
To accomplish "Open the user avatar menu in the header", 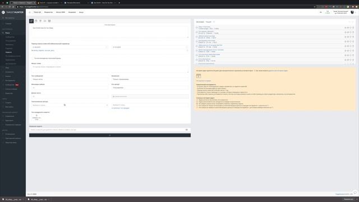I will point(352,12).
